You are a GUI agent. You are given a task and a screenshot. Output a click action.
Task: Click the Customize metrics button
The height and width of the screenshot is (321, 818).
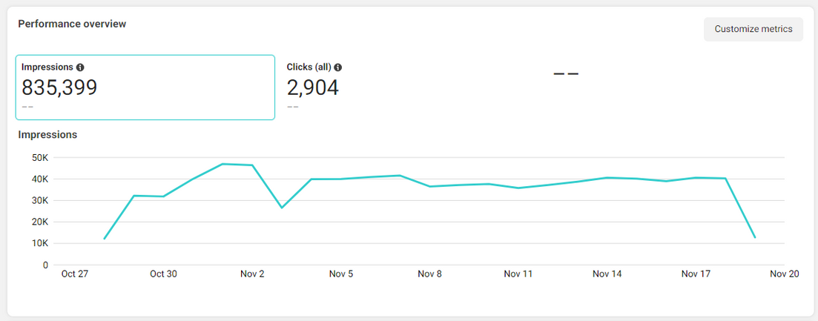(x=753, y=30)
